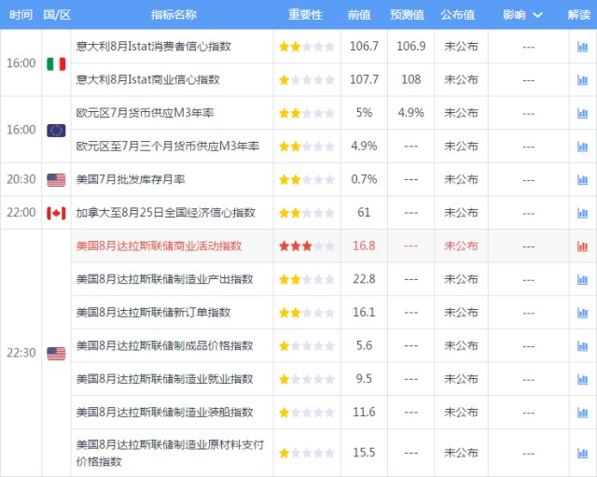Open 美国8月达拉斯联储新订单指数 indicator
This screenshot has height=477, width=597.
(153, 313)
